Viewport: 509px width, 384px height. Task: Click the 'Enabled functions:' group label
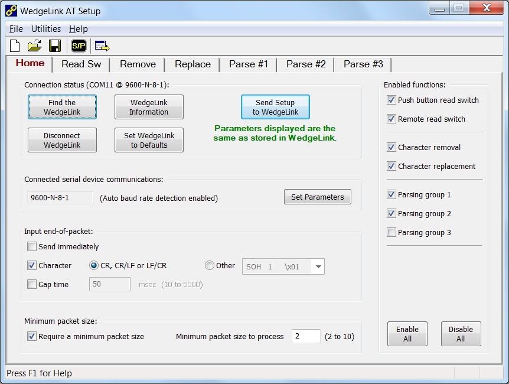[x=415, y=85]
